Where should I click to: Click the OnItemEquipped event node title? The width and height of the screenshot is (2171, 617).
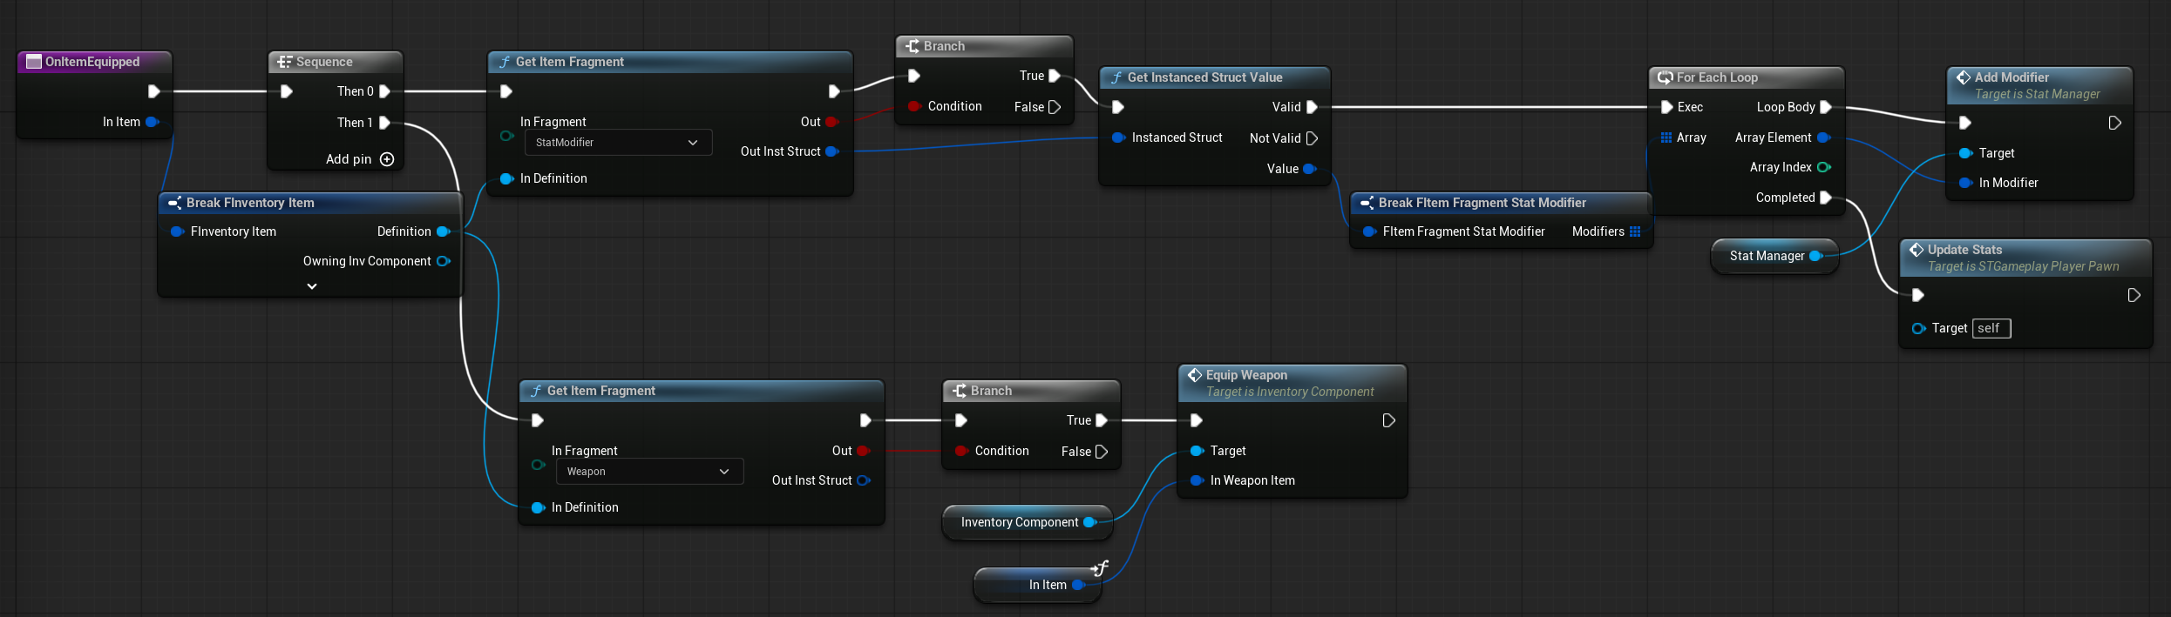[92, 62]
